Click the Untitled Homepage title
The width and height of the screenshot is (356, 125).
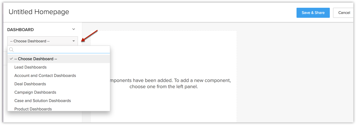tap(39, 12)
